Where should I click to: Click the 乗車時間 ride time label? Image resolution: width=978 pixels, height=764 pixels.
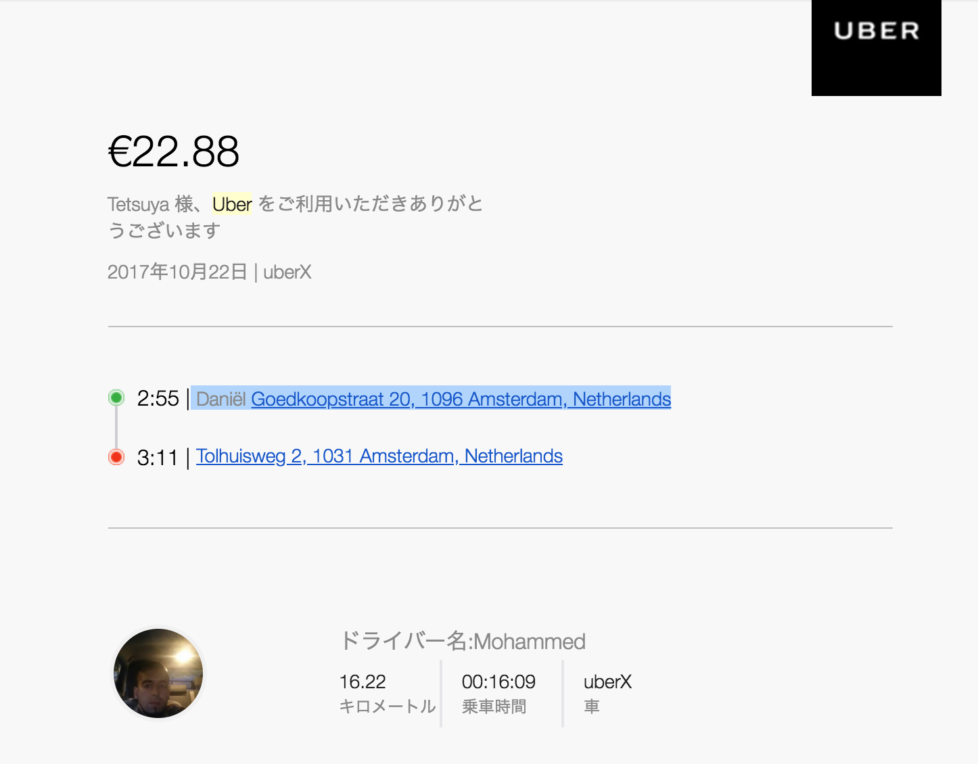pyautogui.click(x=494, y=707)
